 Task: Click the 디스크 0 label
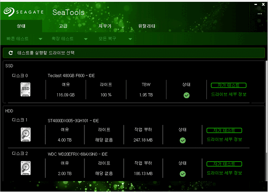tap(20, 75)
